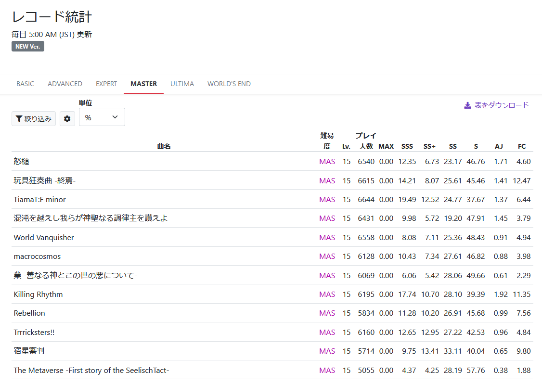Select the MAS label on Rebellion row
The width and height of the screenshot is (542, 384).
click(x=327, y=313)
